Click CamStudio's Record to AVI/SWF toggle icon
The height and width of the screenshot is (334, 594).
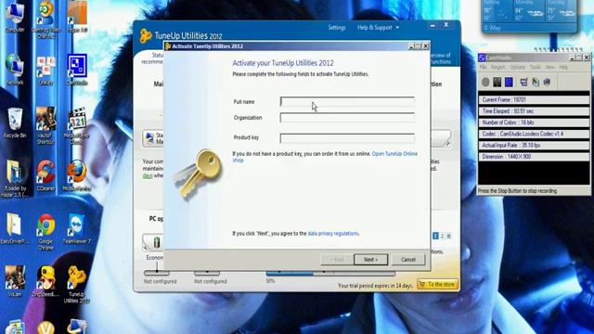536,83
